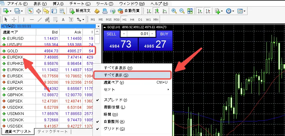This screenshot has width=285, height=136.
Task: Expand the セット submenu
Action: pyautogui.click(x=133, y=90)
